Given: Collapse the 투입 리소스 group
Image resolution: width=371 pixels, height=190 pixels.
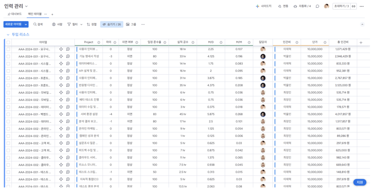Looking at the screenshot, I should 8,34.
